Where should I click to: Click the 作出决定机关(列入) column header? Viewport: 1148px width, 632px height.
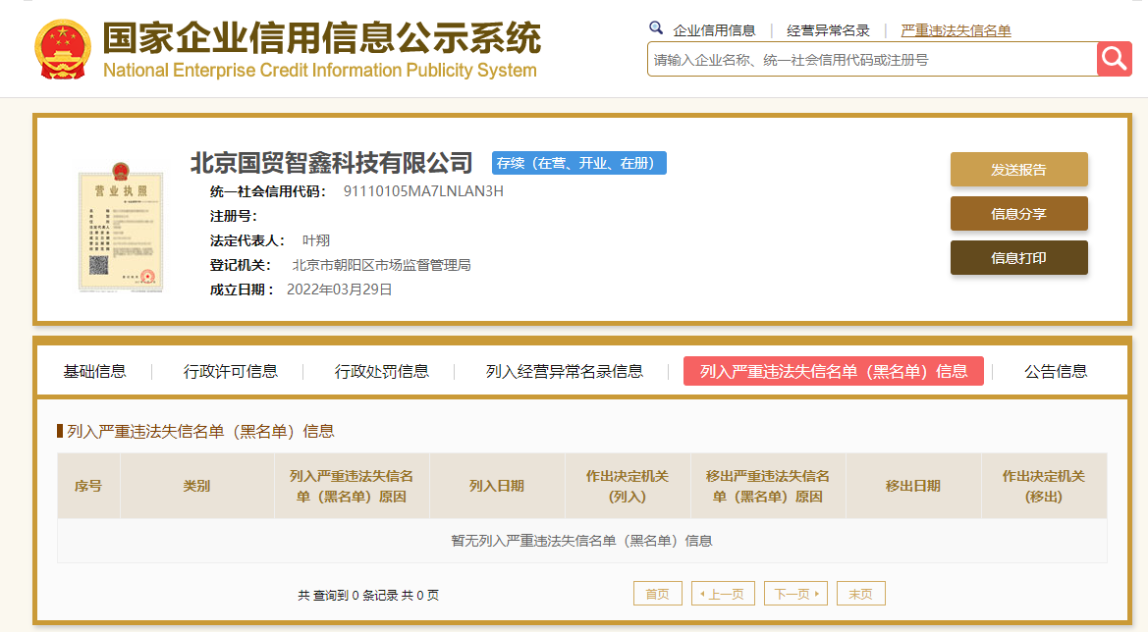(x=628, y=487)
